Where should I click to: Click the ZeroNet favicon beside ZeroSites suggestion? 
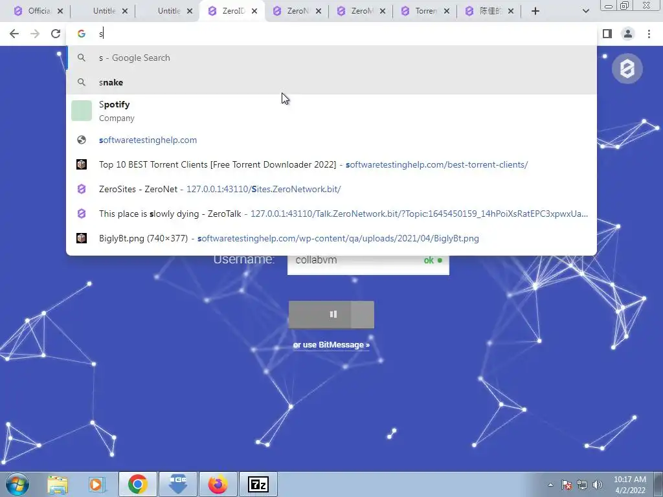pyautogui.click(x=82, y=189)
